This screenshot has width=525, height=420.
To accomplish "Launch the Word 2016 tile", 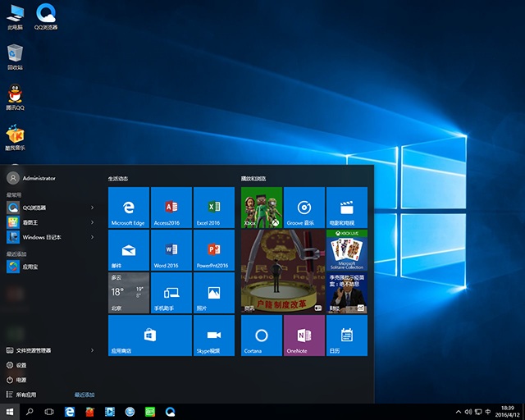I will tap(171, 249).
